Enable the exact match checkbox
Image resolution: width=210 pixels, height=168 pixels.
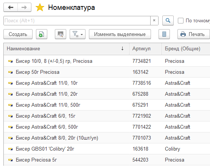pyautogui.click(x=180, y=21)
